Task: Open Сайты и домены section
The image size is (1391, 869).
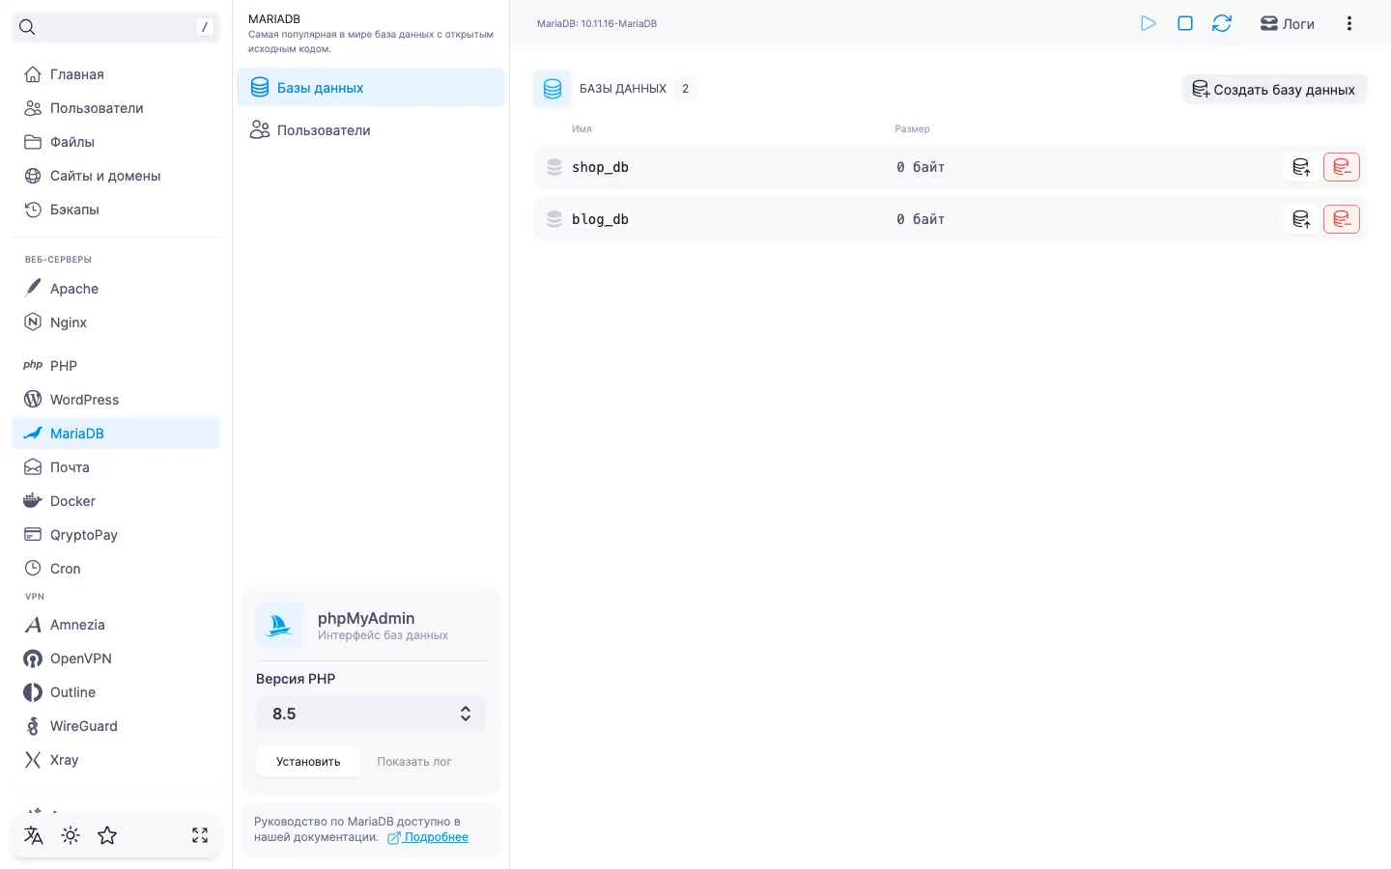Action: pos(116,176)
